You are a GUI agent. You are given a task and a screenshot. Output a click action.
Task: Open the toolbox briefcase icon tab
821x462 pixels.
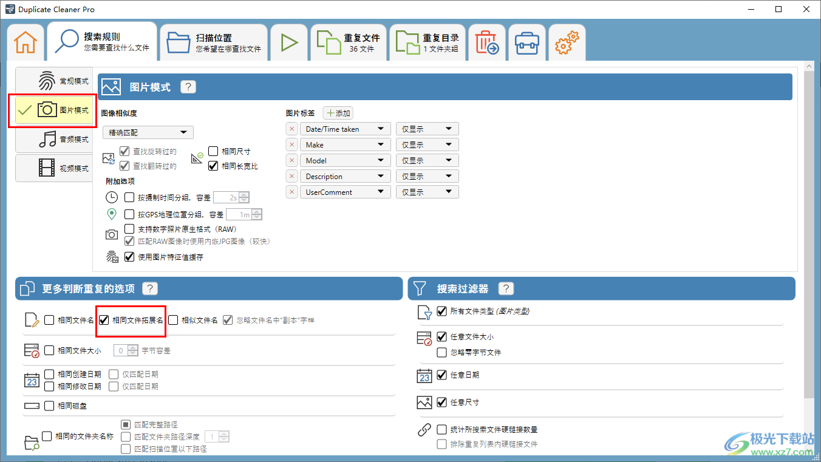[527, 42]
